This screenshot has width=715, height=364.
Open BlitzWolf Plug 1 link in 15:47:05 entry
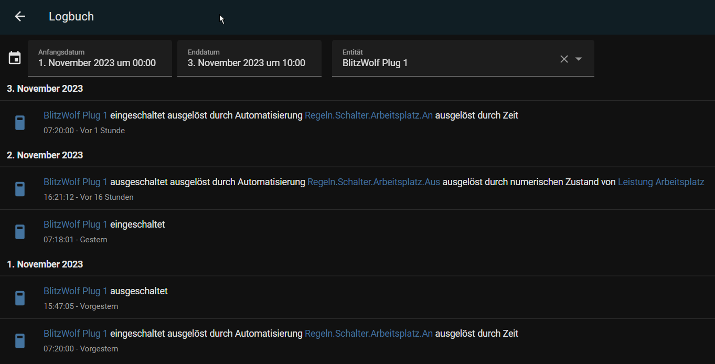point(76,291)
